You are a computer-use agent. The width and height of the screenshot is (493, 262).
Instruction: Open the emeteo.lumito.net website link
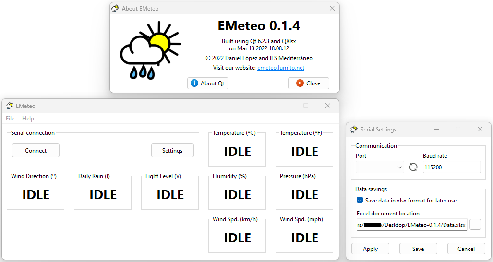(x=281, y=68)
